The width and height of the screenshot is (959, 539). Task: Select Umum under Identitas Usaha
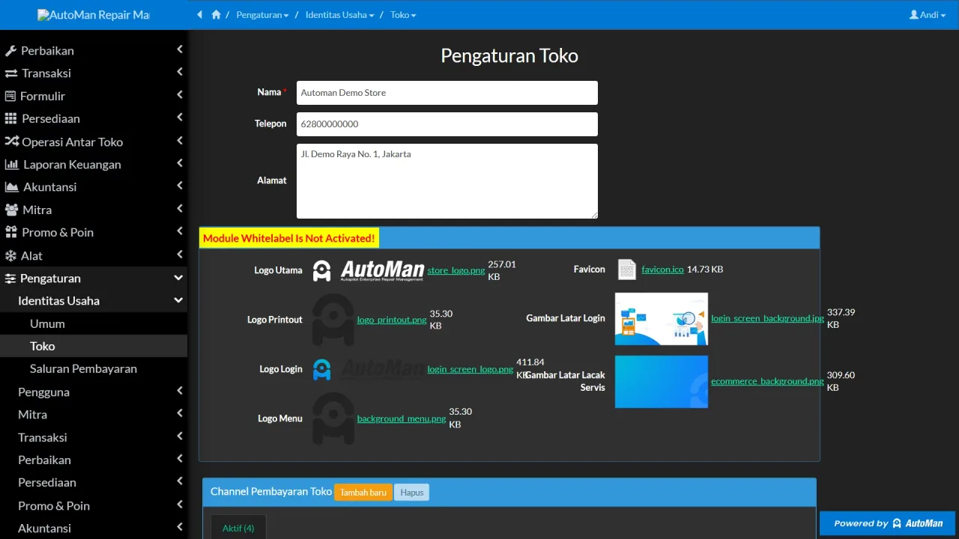[x=94, y=323]
